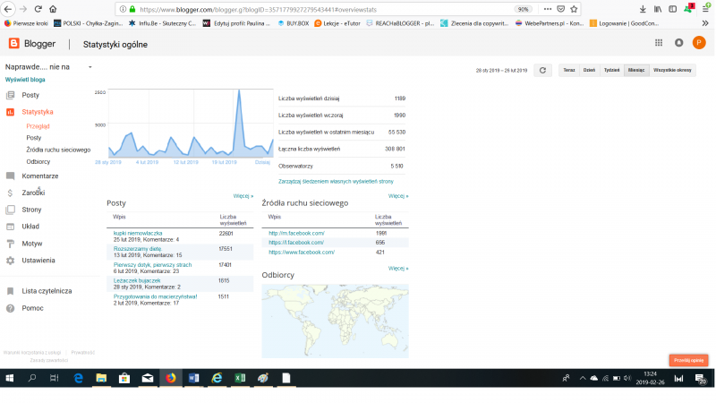The height and width of the screenshot is (403, 716).
Task: Go to Źródła ruchu sieciowego submenu
Action: (x=57, y=150)
